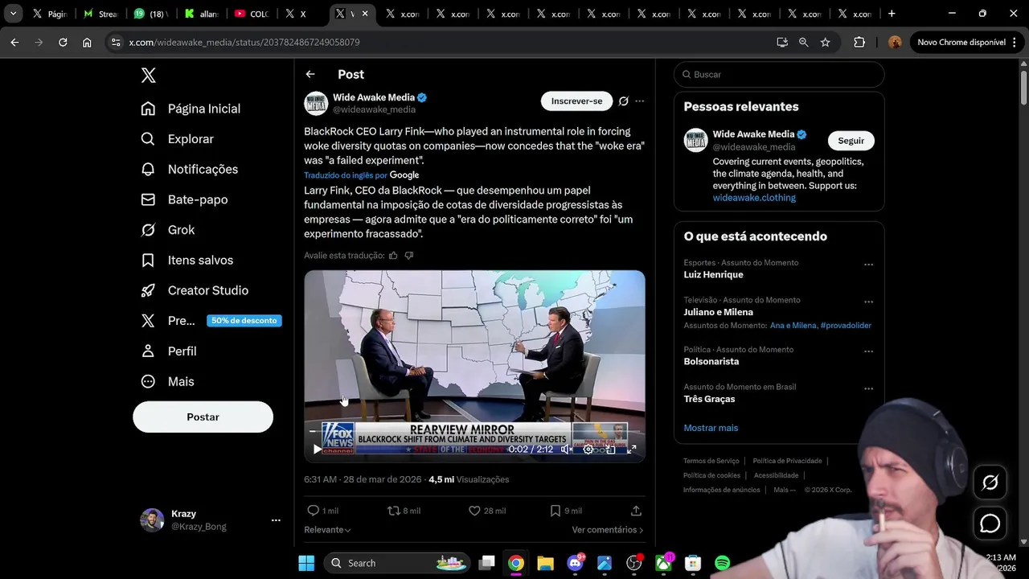
Task: Click Ver comentários link
Action: (x=608, y=530)
